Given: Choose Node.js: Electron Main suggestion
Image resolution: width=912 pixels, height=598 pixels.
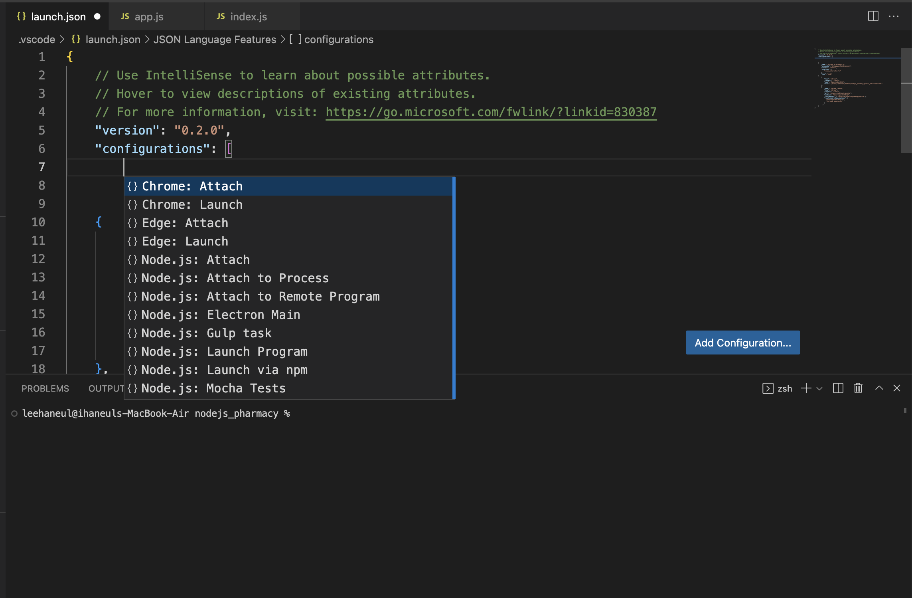Looking at the screenshot, I should (288, 315).
